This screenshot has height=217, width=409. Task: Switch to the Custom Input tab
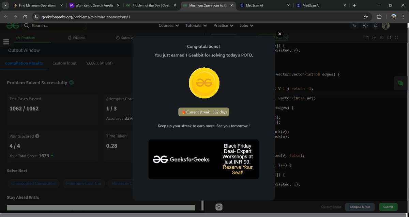click(x=64, y=63)
